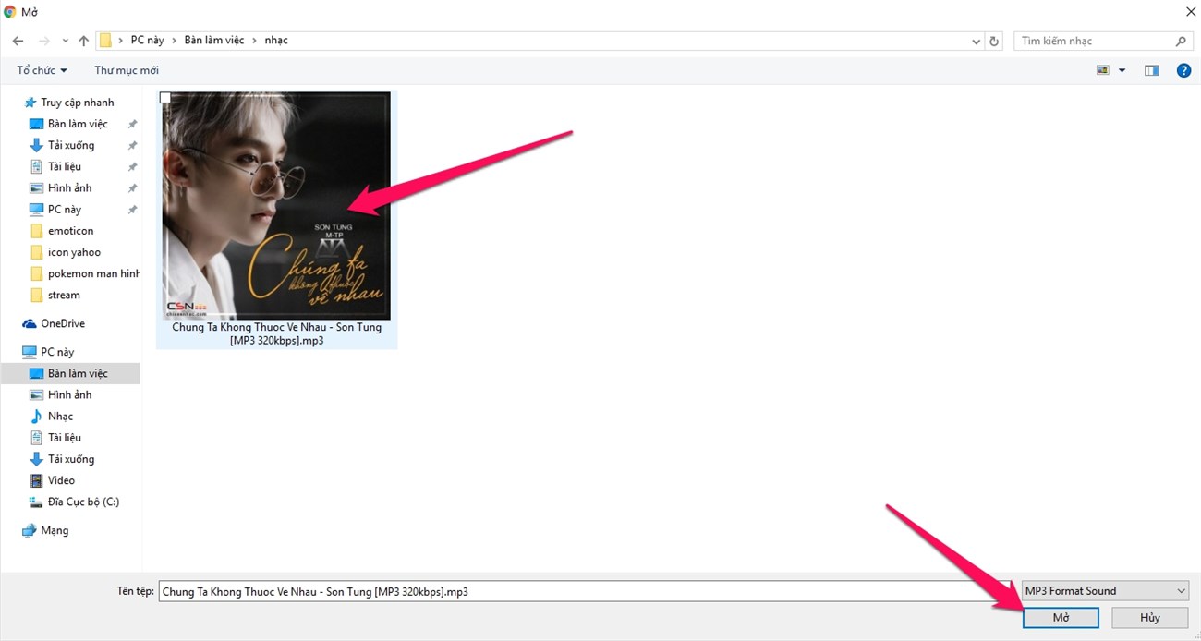Open recent locations dropdown arrow
The width and height of the screenshot is (1201, 641).
65,41
